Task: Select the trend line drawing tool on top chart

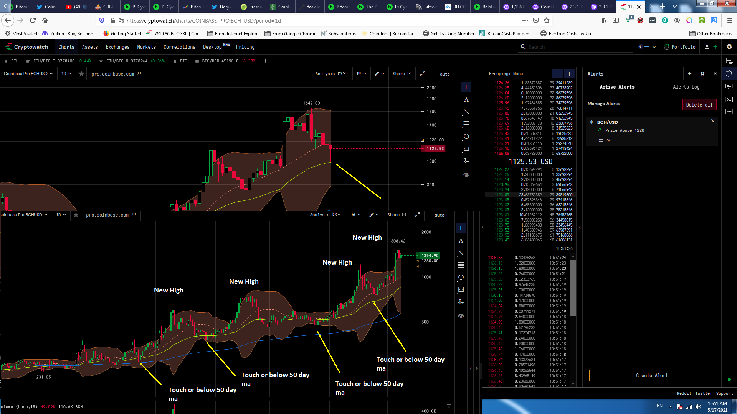Action: [x=466, y=112]
